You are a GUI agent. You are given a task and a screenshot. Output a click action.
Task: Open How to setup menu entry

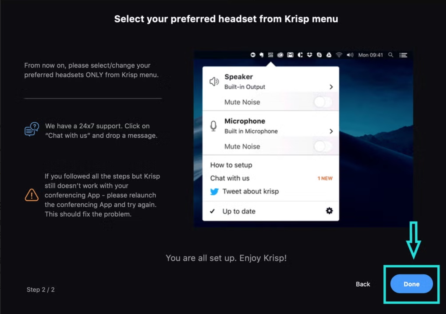point(231,165)
